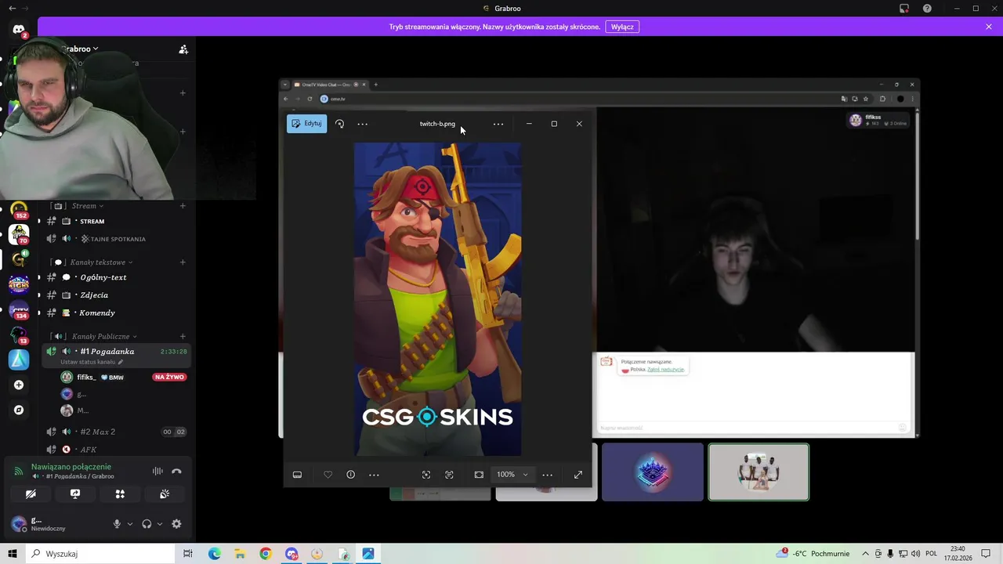This screenshot has height=564, width=1003.
Task: Open Google Chrome from the taskbar
Action: click(x=266, y=554)
